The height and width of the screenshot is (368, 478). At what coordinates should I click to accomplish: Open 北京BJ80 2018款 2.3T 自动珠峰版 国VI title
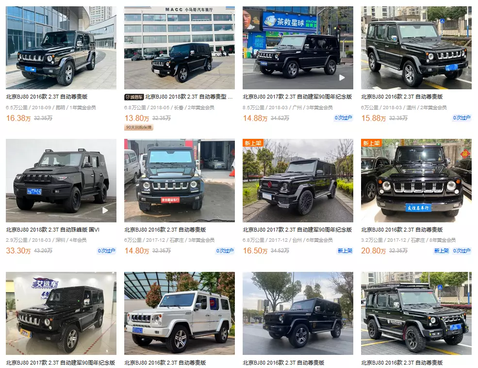coord(52,230)
